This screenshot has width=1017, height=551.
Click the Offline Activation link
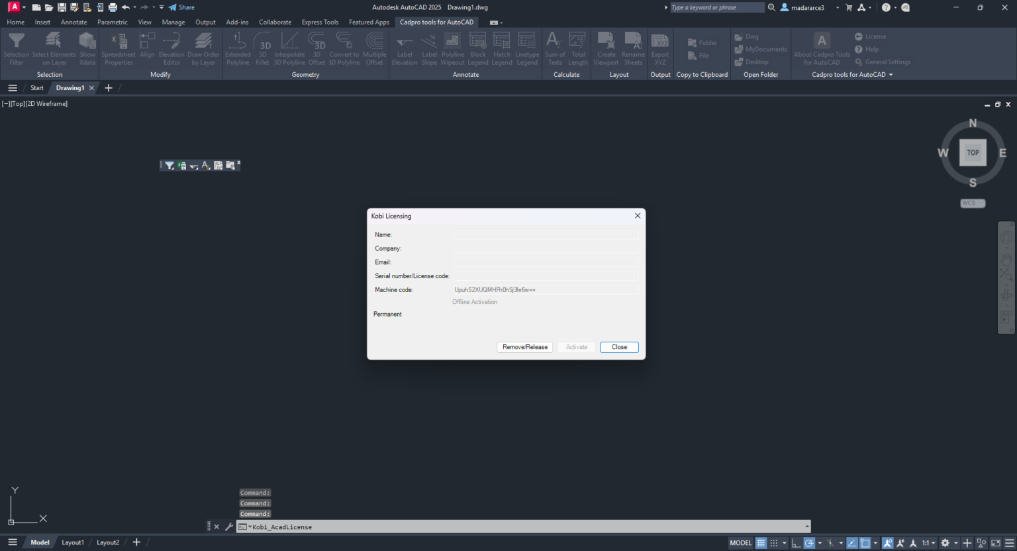[474, 301]
